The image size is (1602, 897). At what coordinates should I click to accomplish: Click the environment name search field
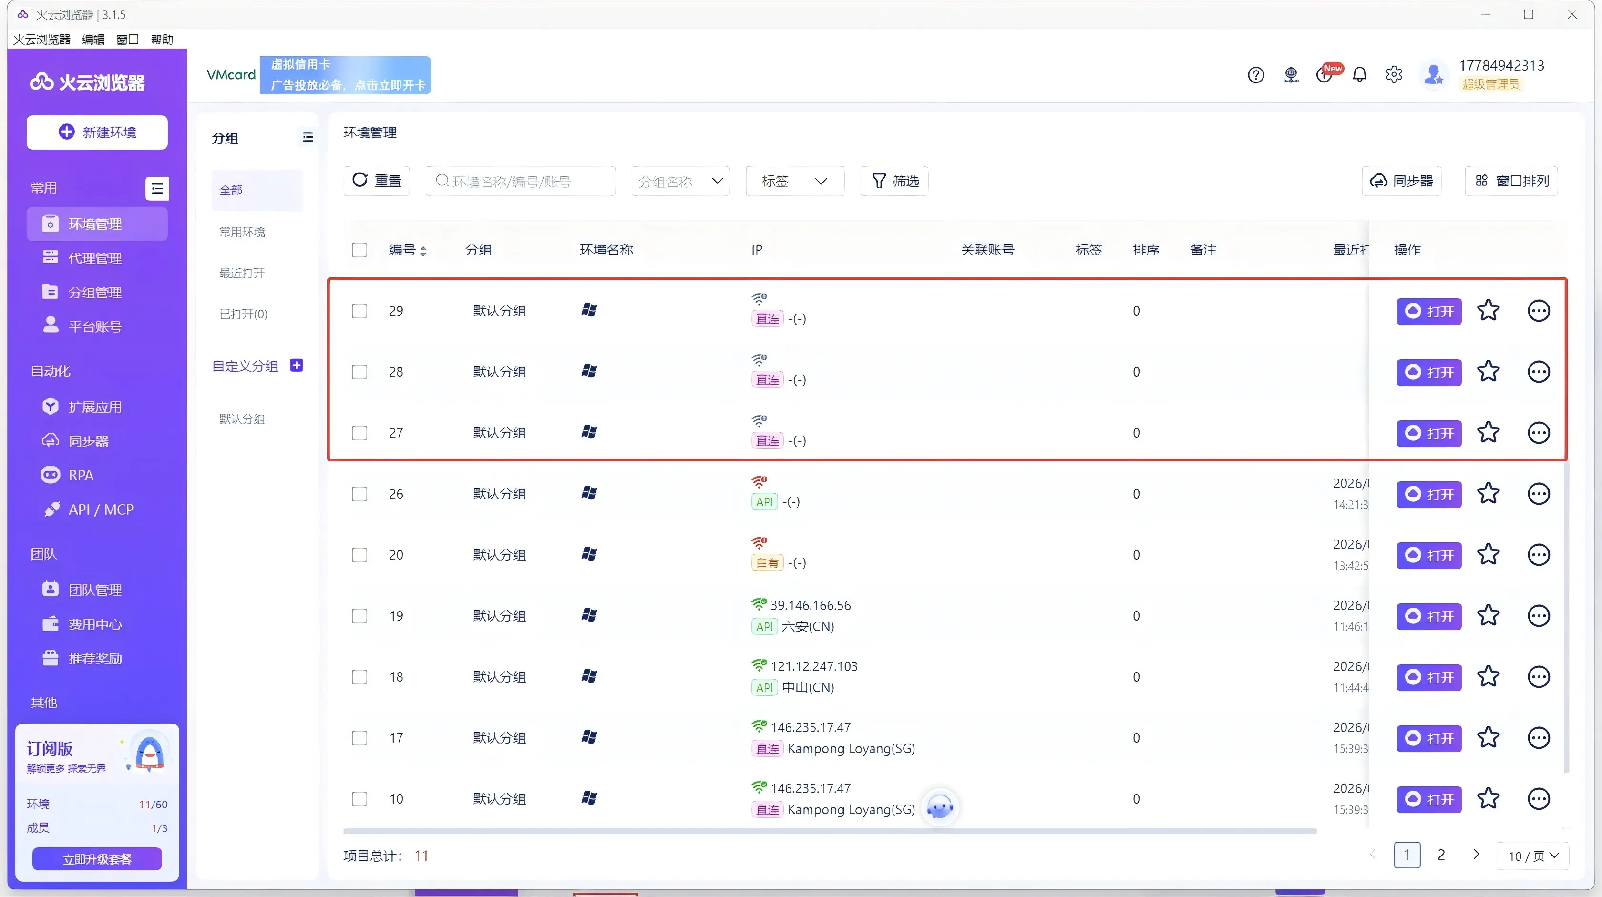(x=521, y=181)
